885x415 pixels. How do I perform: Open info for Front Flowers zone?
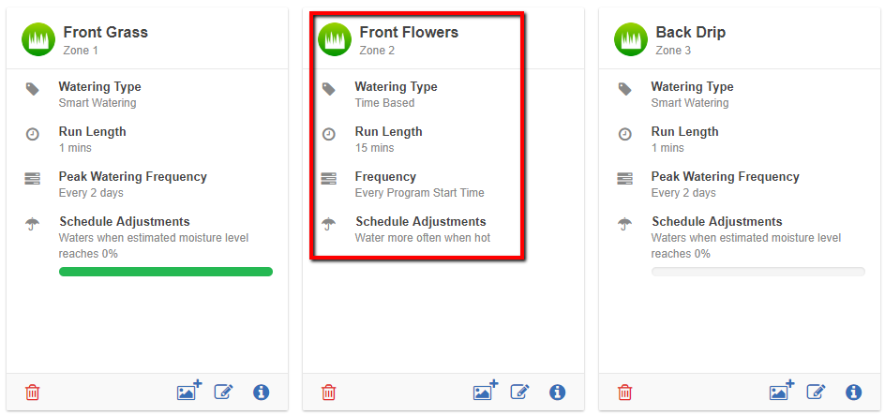557,392
